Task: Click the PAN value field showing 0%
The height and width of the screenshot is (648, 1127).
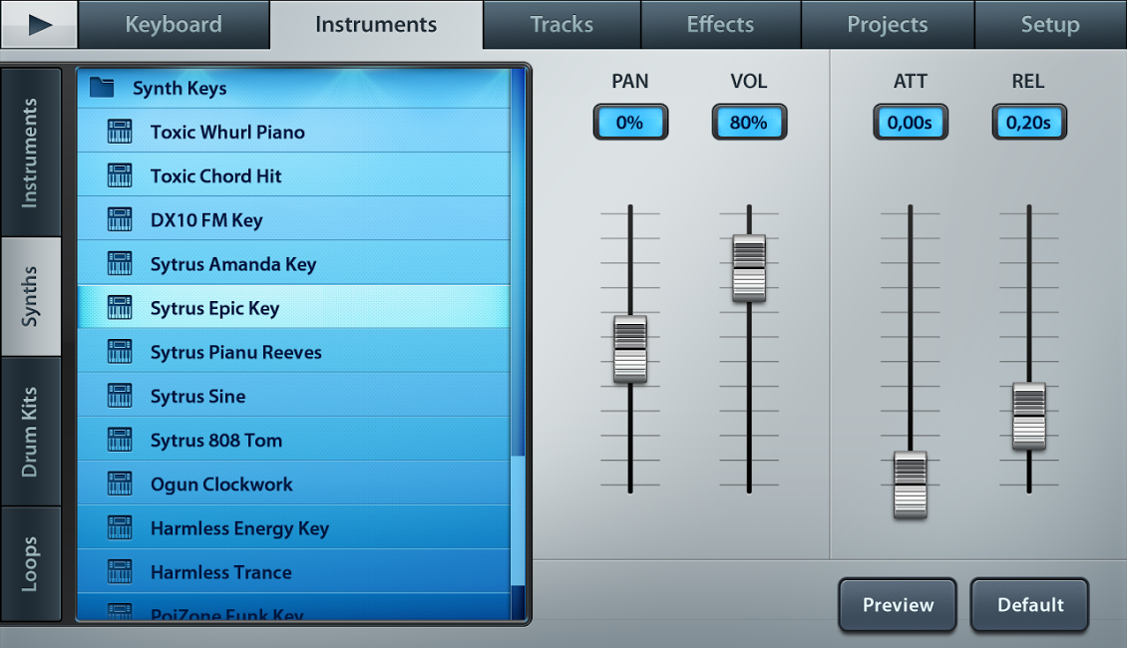Action: coord(630,123)
